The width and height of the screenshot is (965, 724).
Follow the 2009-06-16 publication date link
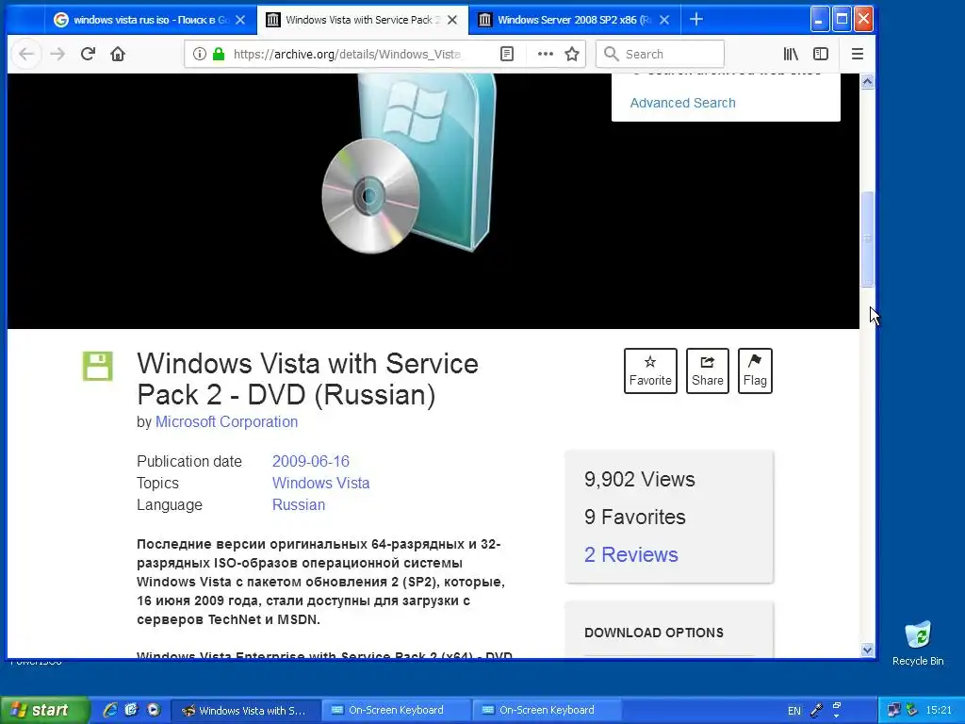(x=311, y=461)
